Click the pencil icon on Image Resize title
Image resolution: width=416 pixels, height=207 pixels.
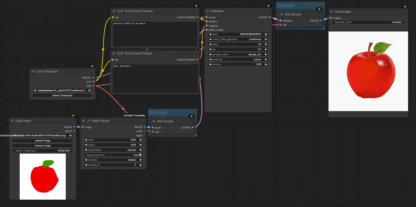point(89,121)
